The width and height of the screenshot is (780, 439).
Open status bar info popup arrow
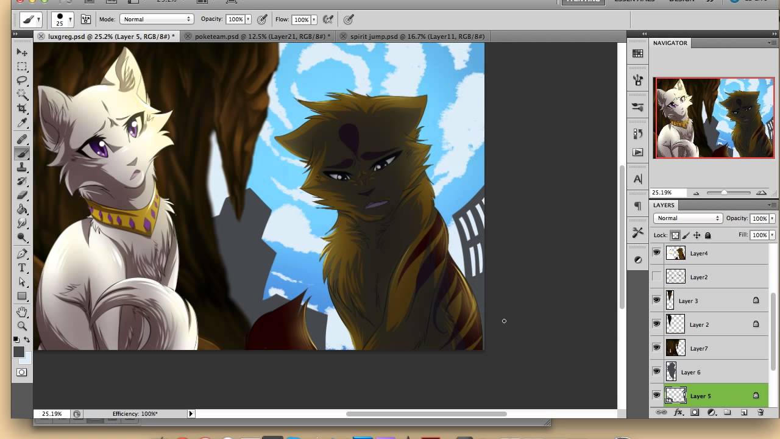point(191,413)
